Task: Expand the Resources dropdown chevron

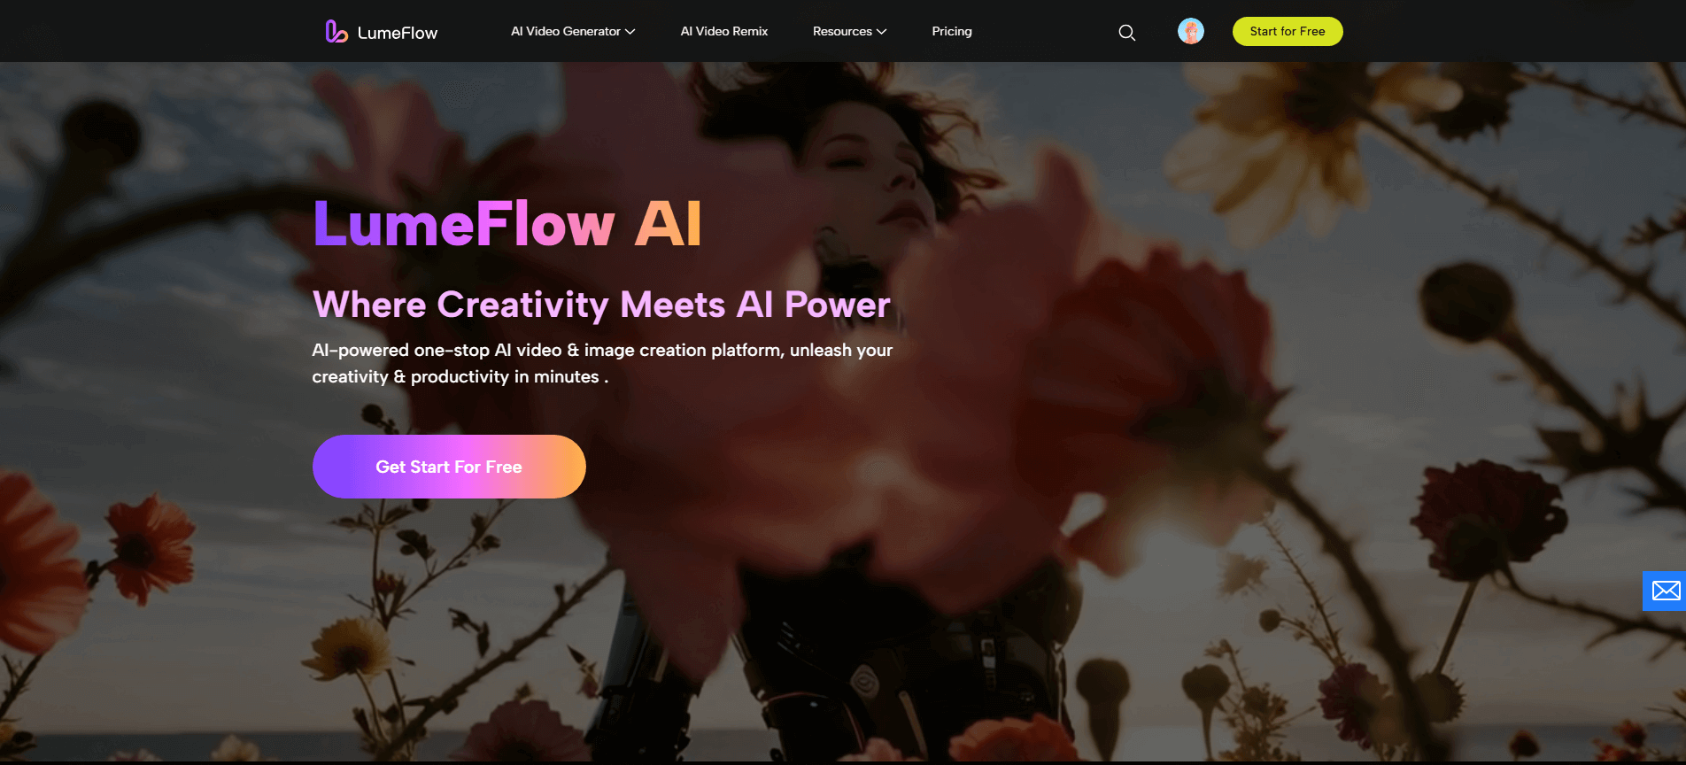Action: pos(882,32)
